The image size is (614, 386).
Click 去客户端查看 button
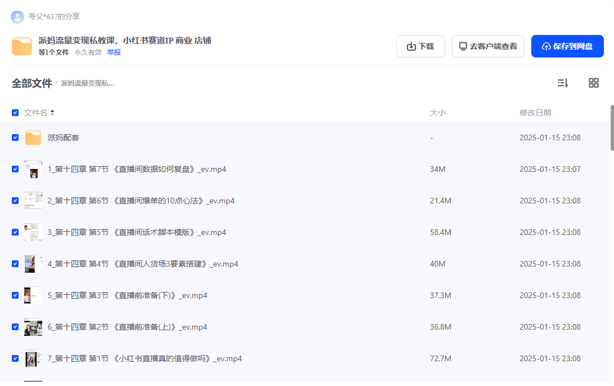(x=488, y=46)
